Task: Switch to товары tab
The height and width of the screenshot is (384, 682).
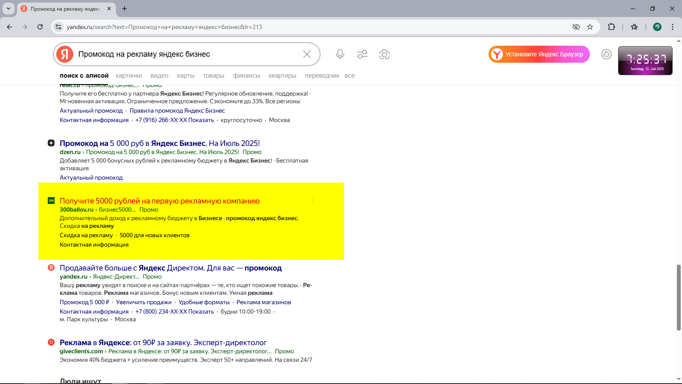Action: [x=214, y=76]
